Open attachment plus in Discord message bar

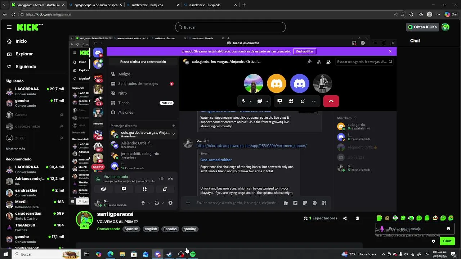[x=188, y=203]
